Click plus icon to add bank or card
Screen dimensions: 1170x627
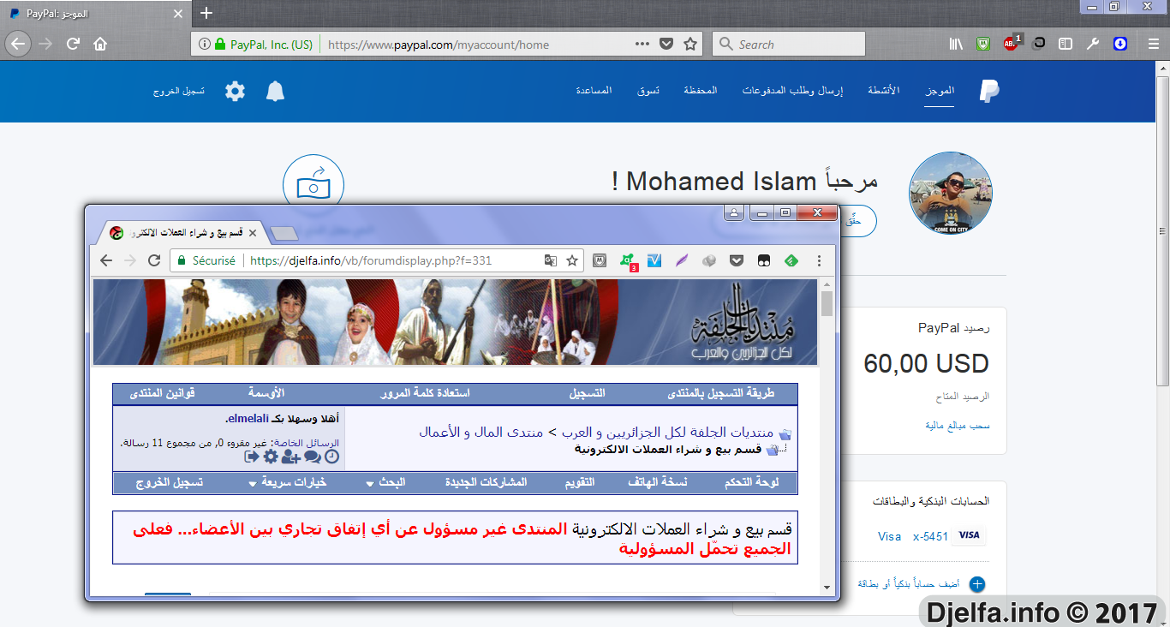977,584
